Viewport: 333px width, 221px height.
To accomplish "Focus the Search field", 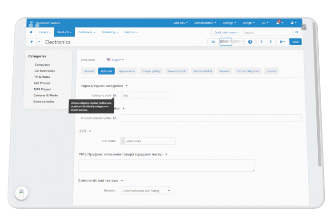I will point(268,32).
